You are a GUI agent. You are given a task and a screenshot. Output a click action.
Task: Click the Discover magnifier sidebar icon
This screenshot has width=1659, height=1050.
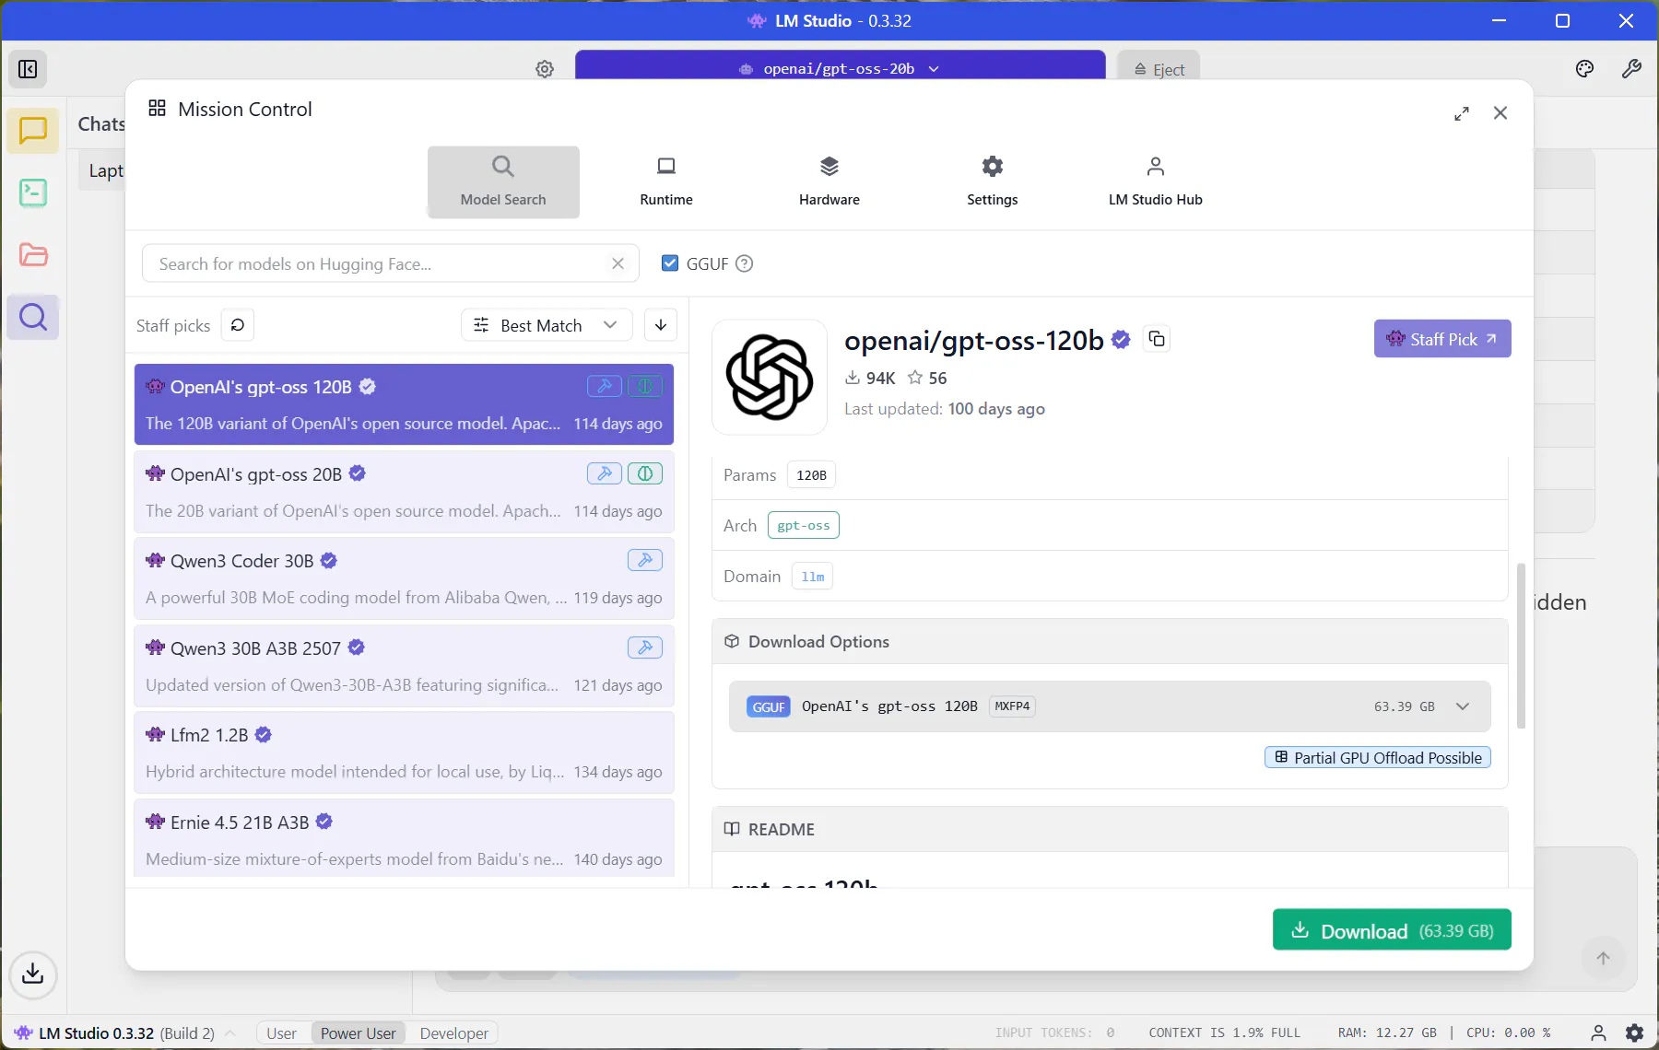(33, 318)
